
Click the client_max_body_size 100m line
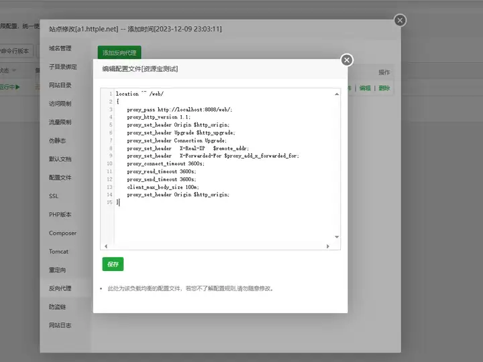pos(163,187)
